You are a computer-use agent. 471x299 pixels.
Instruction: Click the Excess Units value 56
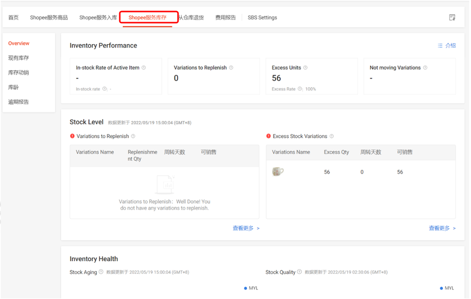(x=277, y=78)
